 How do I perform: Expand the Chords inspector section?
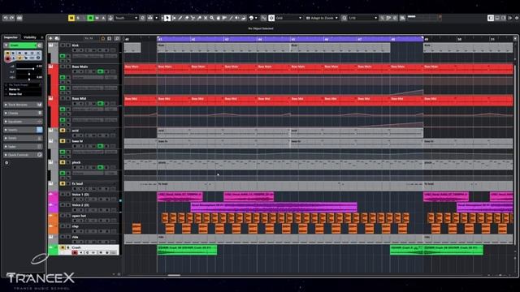(x=23, y=114)
